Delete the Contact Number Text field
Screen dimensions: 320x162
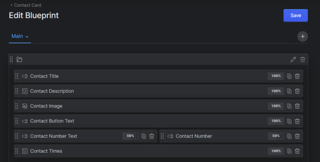coord(152,136)
